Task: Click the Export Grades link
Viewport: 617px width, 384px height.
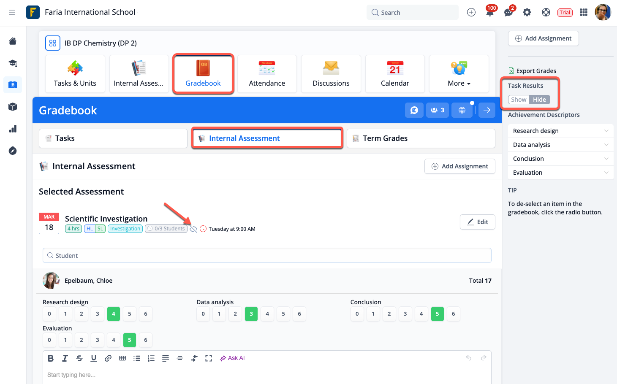Action: (x=536, y=71)
